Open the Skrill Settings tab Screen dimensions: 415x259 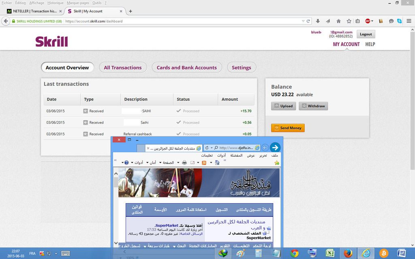click(242, 68)
